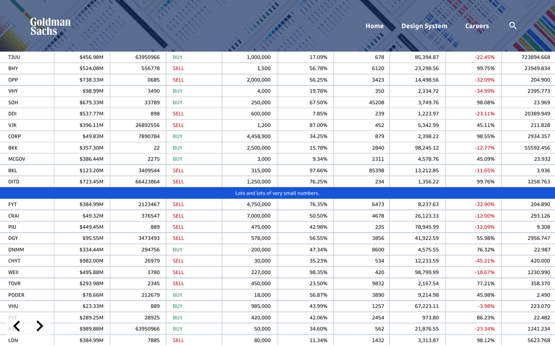Viewport: 555px width, 346px height.
Task: Click the BUY label in CORP row
Action: (178, 136)
